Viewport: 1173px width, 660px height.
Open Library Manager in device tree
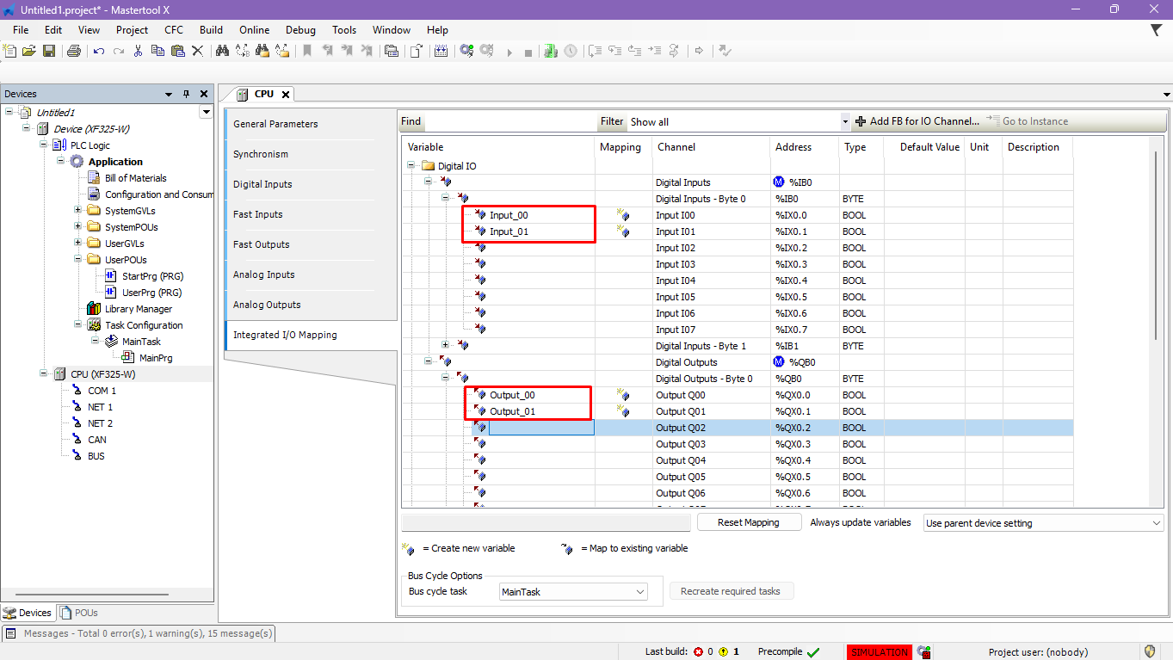(x=138, y=309)
